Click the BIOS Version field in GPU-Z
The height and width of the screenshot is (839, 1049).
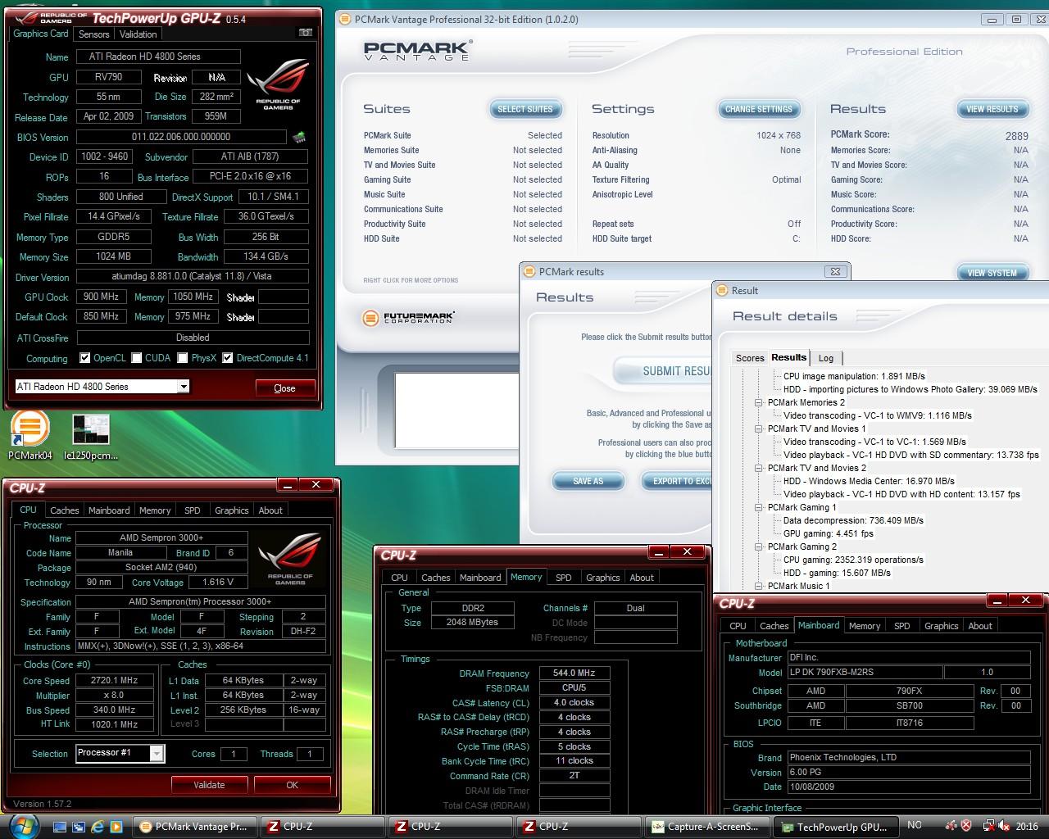[181, 137]
